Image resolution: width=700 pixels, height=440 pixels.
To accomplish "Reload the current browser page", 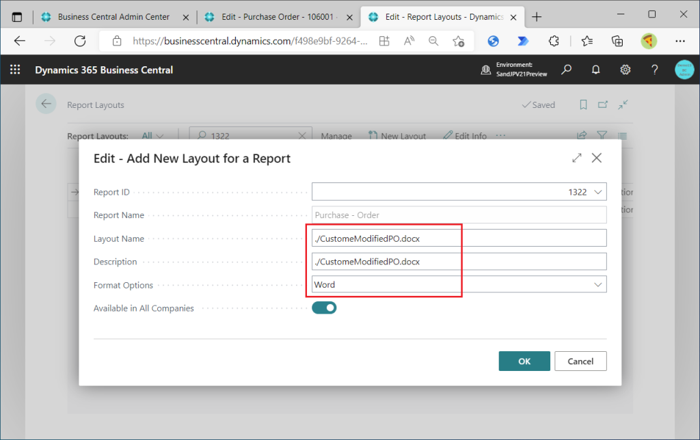I will (80, 41).
